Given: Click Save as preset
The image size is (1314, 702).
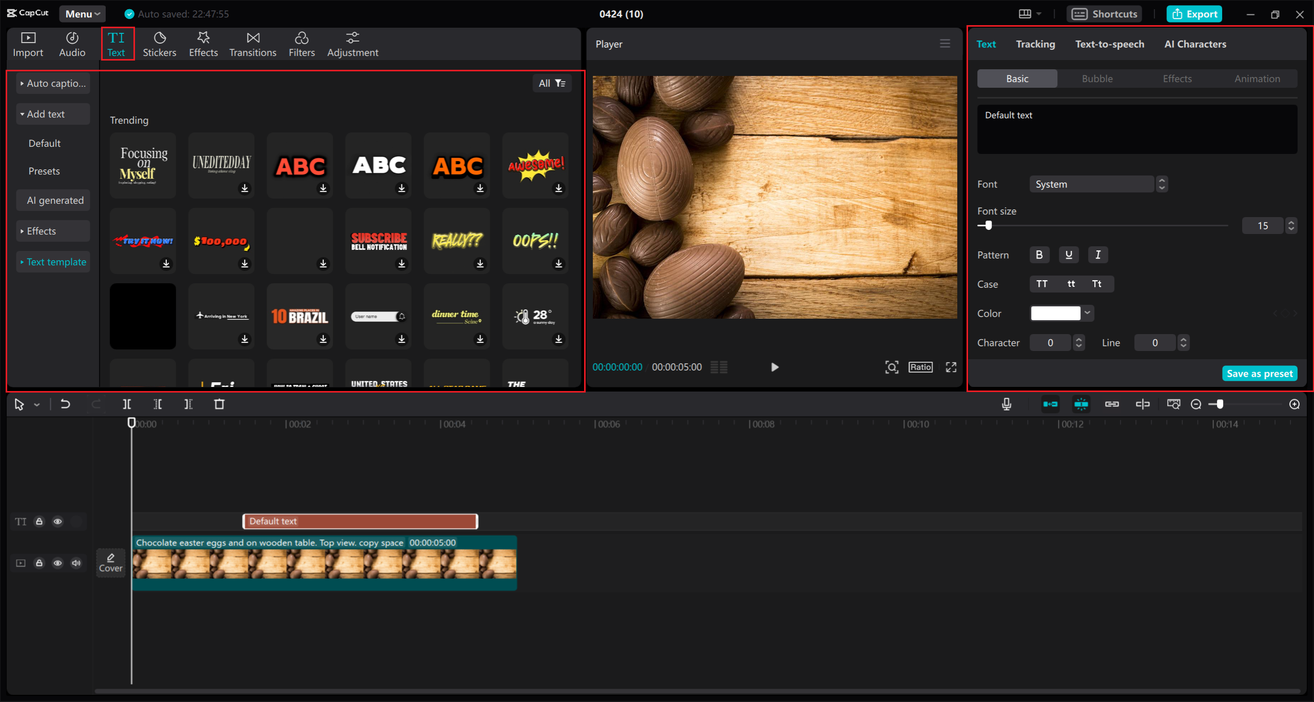Looking at the screenshot, I should tap(1260, 373).
